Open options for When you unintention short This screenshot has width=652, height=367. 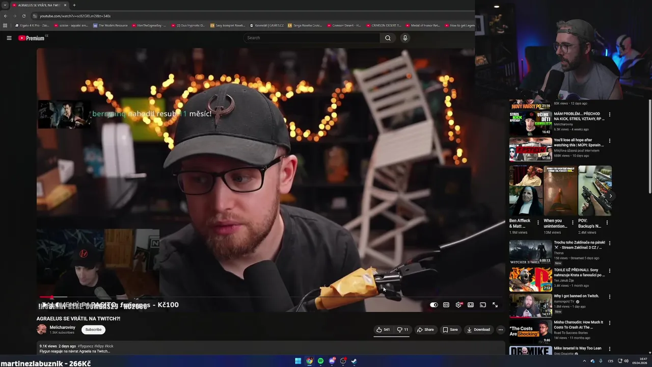pos(573,223)
